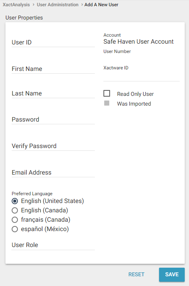Click the RESET button
The image size is (189, 286).
point(136,275)
